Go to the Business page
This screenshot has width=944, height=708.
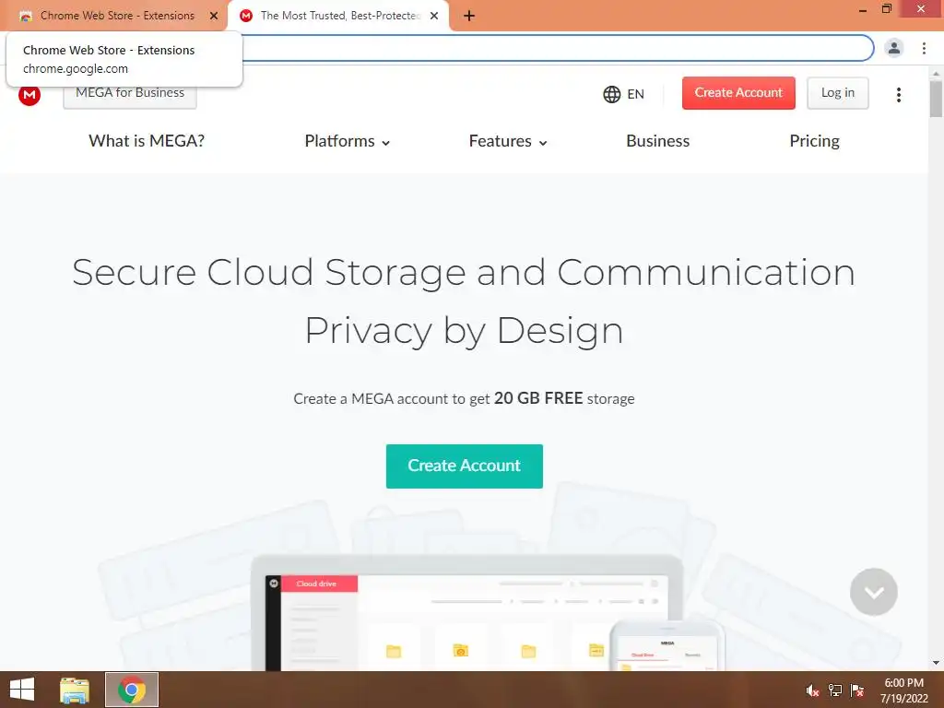(x=657, y=141)
